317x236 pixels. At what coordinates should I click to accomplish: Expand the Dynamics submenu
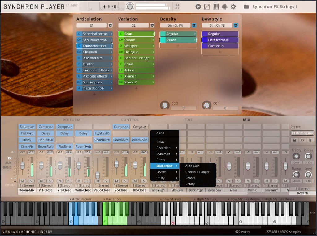165,154
